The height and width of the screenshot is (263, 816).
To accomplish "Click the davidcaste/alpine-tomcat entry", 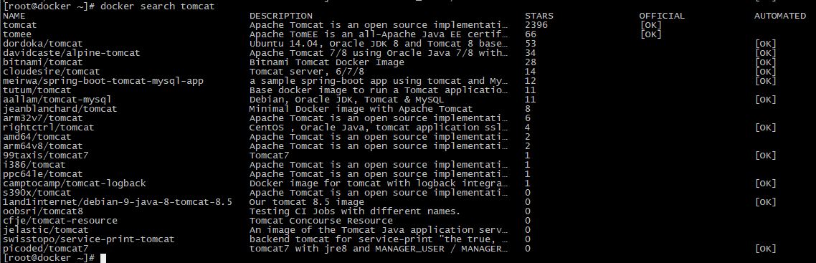I will pos(71,53).
